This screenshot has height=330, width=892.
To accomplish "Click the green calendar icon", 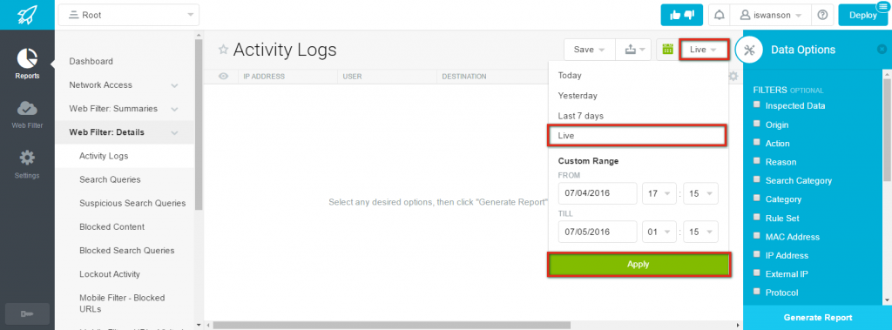I will 668,50.
